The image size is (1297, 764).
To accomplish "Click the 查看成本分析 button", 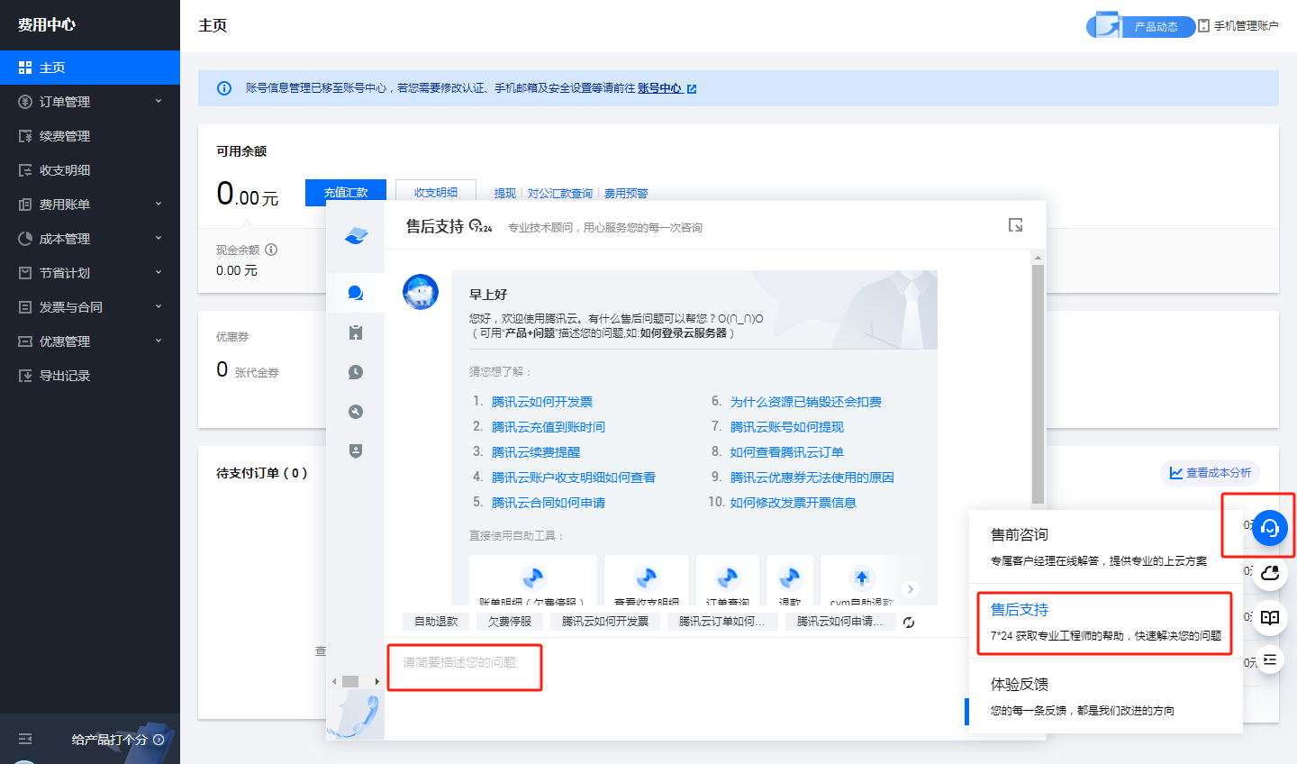I will click(x=1211, y=473).
